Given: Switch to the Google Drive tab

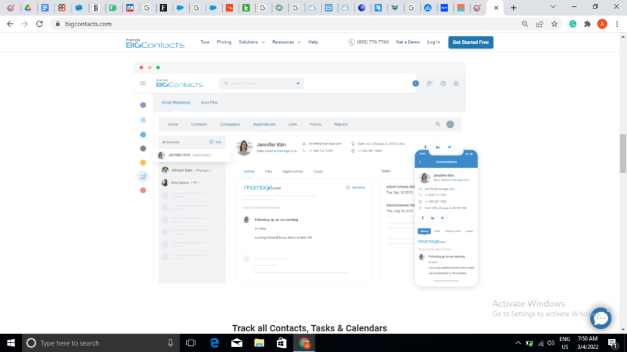Looking at the screenshot, I should [28, 7].
